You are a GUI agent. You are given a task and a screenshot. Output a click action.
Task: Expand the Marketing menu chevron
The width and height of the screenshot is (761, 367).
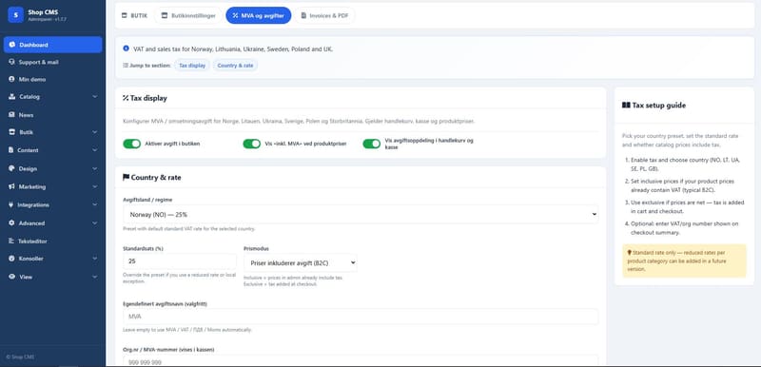tap(94, 186)
